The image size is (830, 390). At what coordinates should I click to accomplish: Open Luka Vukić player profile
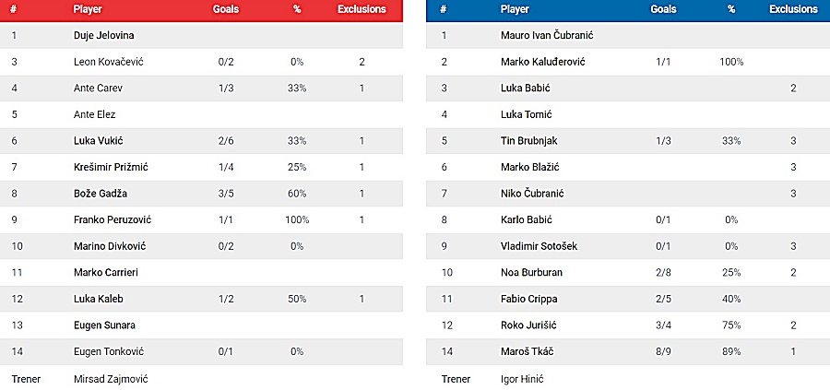pyautogui.click(x=99, y=141)
